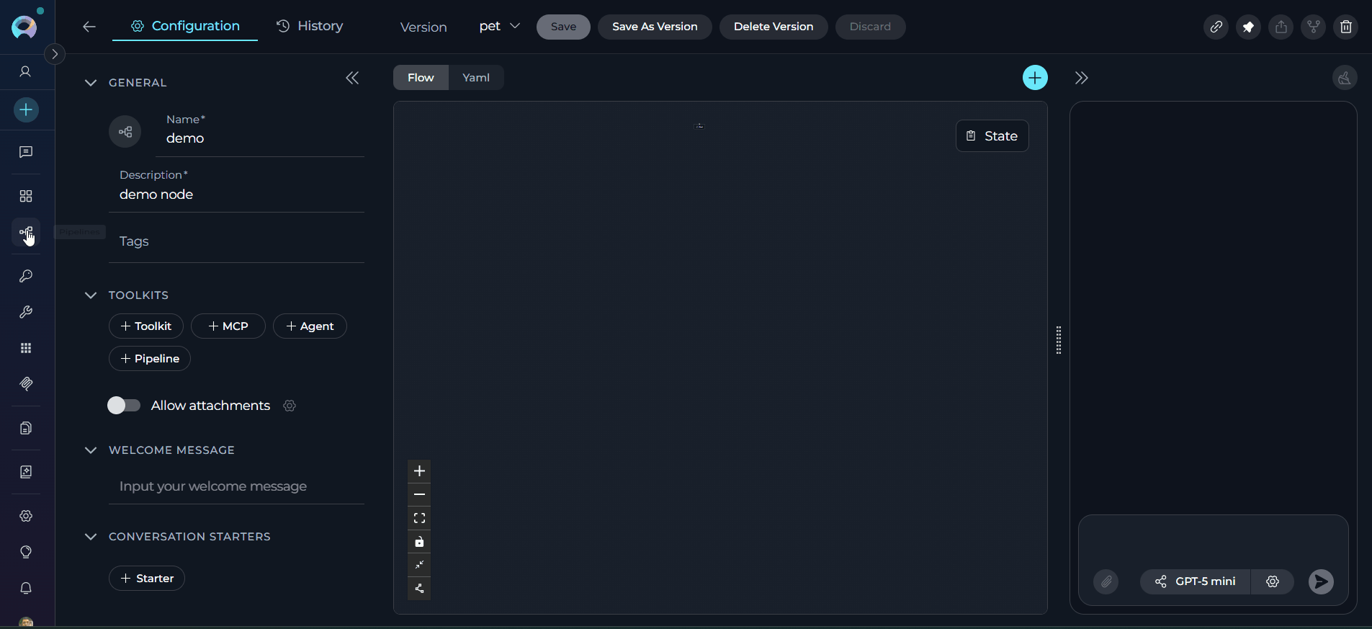Click the paperclip attach file icon
This screenshot has height=629, width=1372.
(1106, 581)
